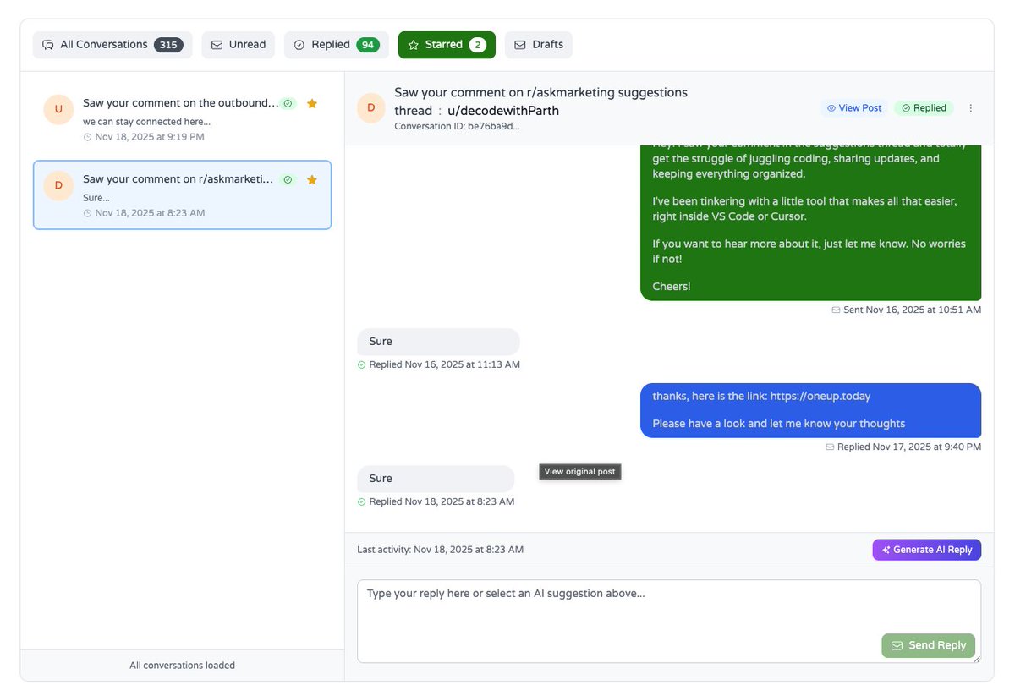Open the Drafts tab
Viewport: 1015px width, 696px height.
point(539,45)
